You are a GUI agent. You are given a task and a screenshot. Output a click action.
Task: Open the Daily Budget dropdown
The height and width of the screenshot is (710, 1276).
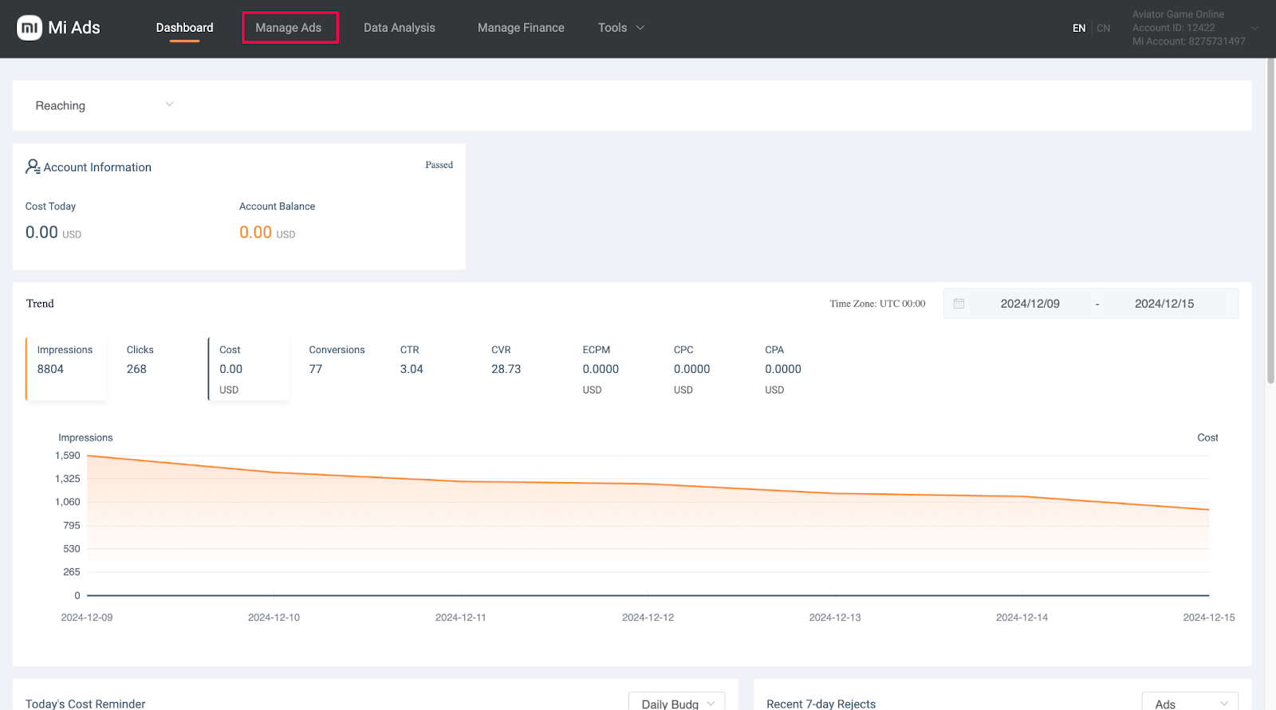click(676, 703)
